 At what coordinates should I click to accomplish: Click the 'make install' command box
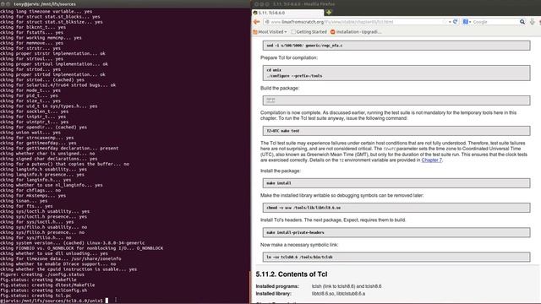pos(396,183)
